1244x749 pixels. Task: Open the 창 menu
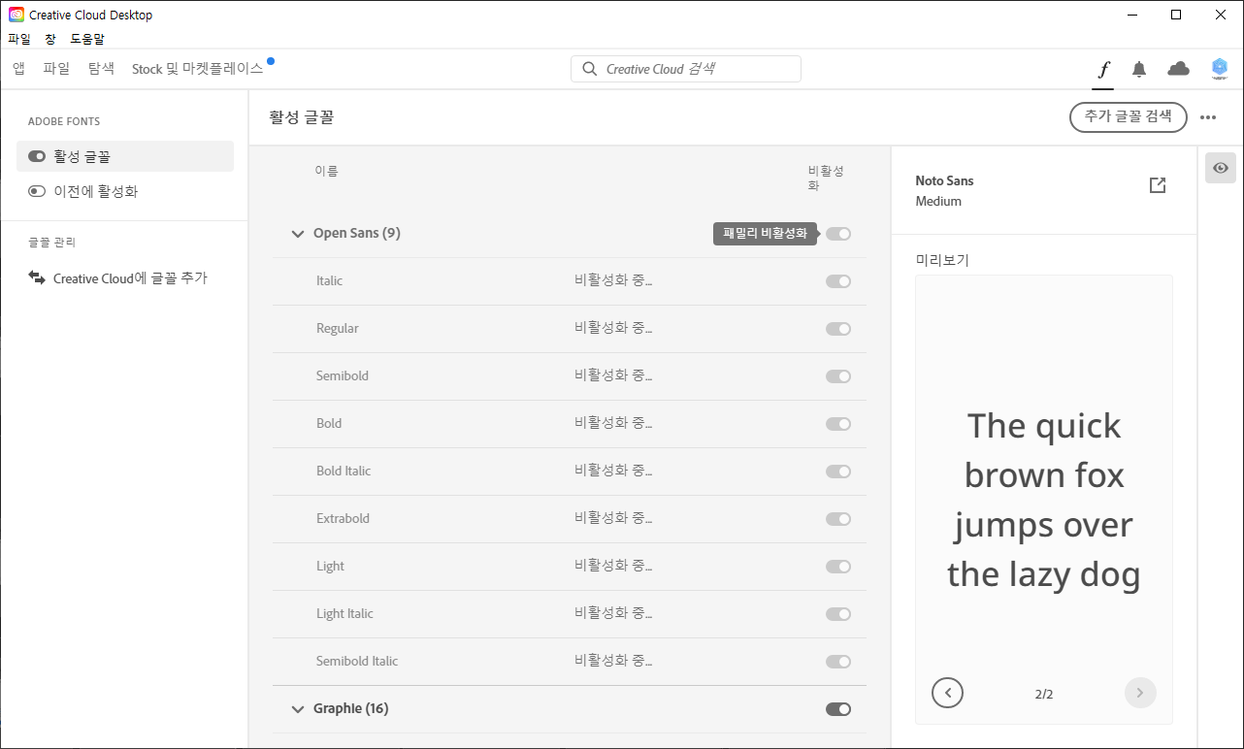(50, 39)
